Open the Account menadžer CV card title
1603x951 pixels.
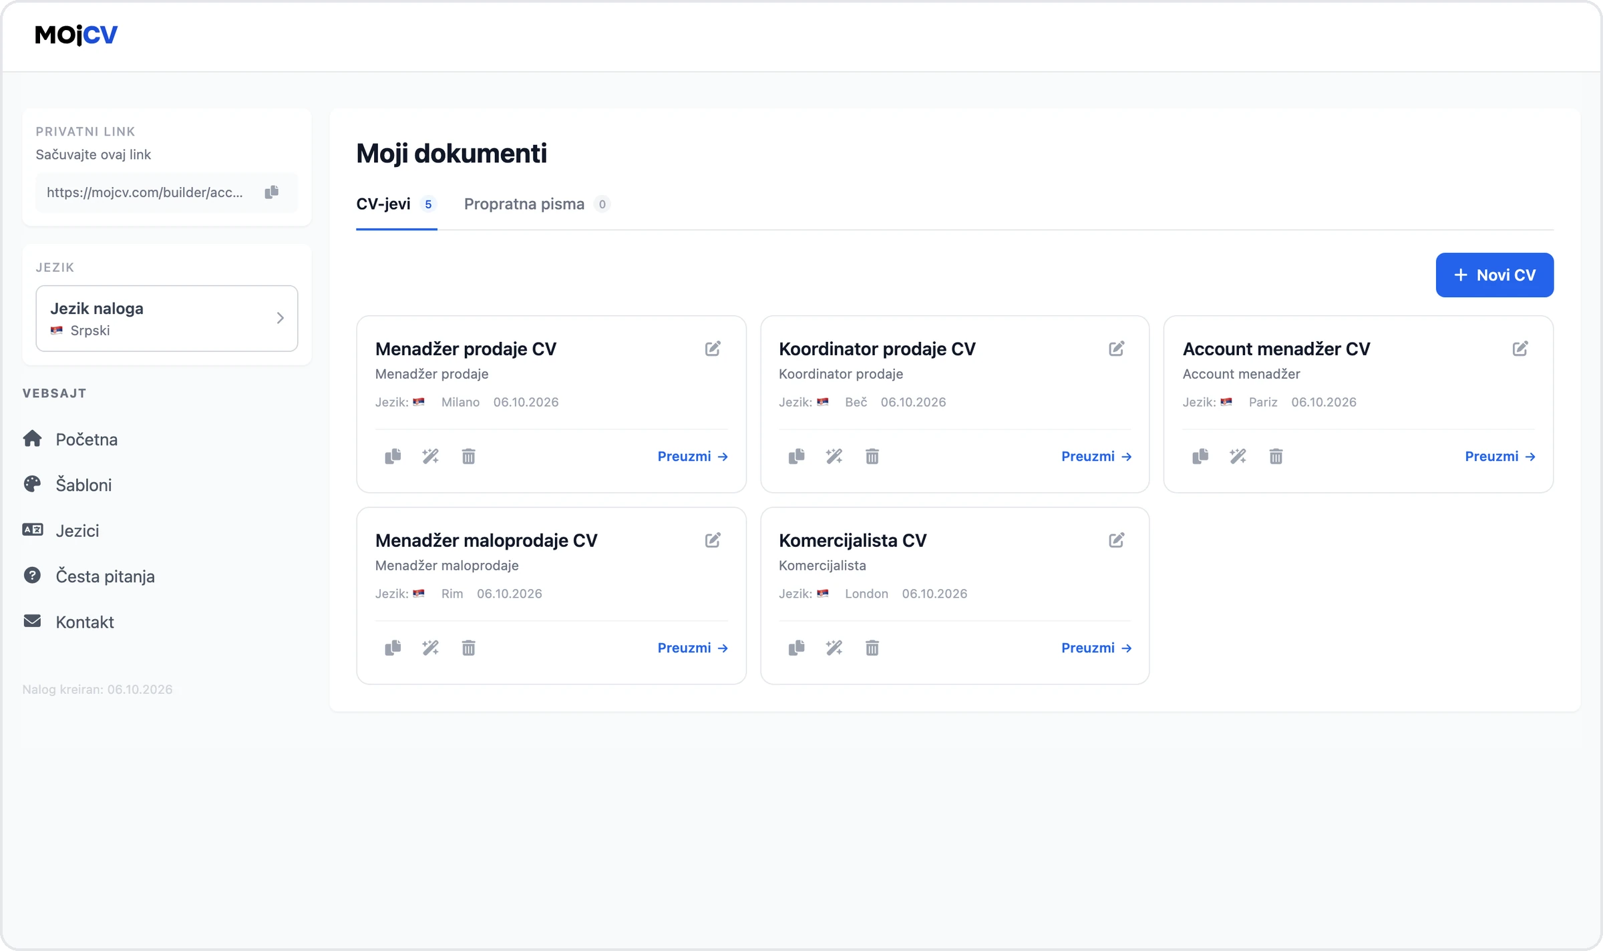click(x=1276, y=349)
